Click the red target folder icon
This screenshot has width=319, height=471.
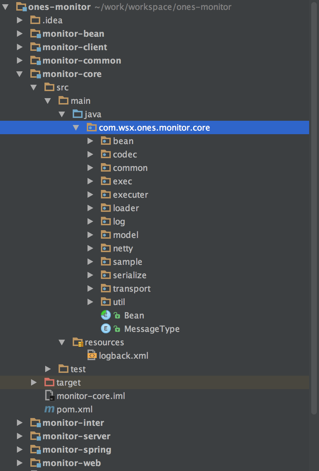click(x=49, y=382)
